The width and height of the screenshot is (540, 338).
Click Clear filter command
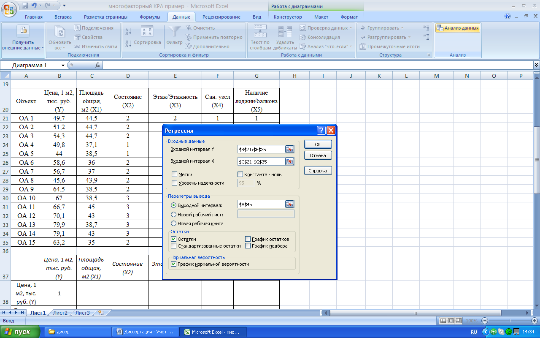tap(200, 28)
